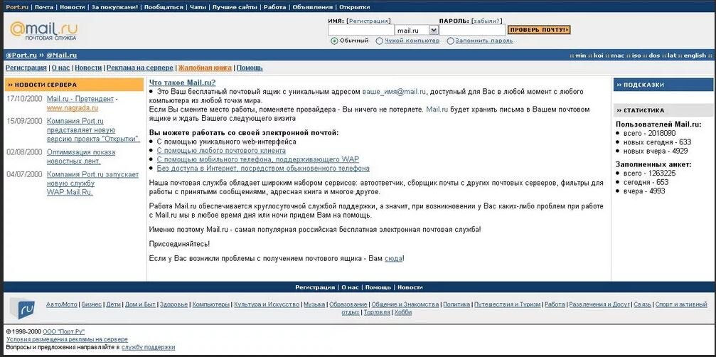Open О нас in the submenu
The height and width of the screenshot is (357, 716).
click(x=60, y=68)
